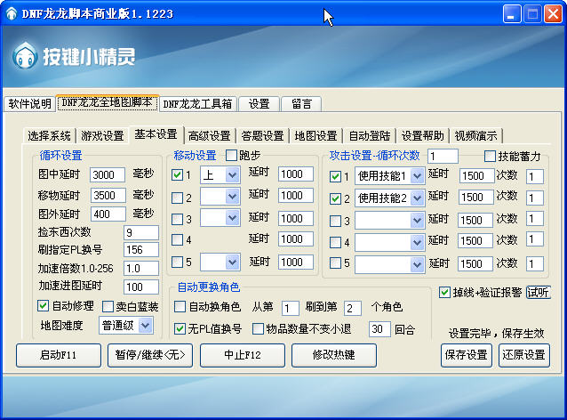Close the DNF龙龙脚本 window
Image resolution: width=567 pixels, height=420 pixels.
(x=553, y=14)
